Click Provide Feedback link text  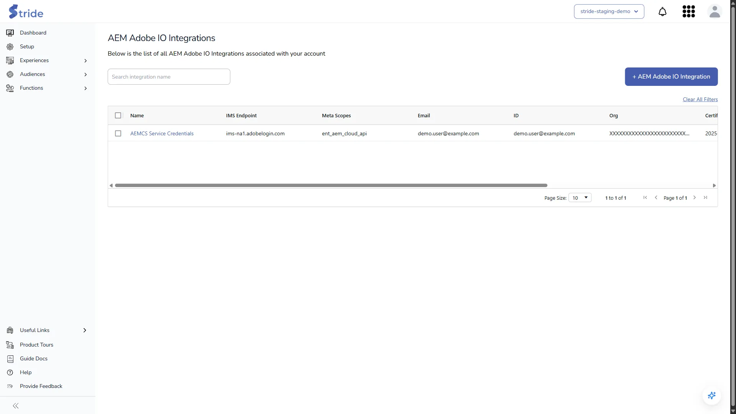[41, 386]
